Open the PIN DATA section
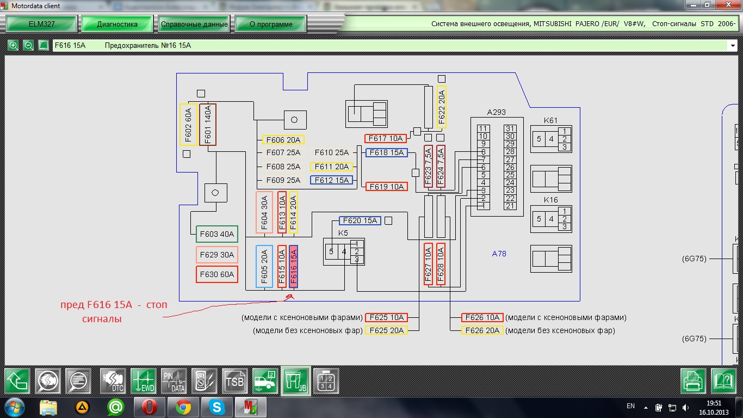This screenshot has height=418, width=743. [x=174, y=381]
